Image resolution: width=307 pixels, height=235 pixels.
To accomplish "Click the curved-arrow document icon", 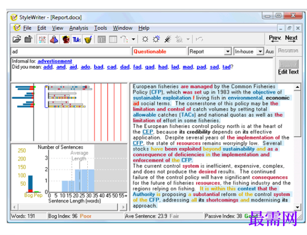I will click(124, 39).
